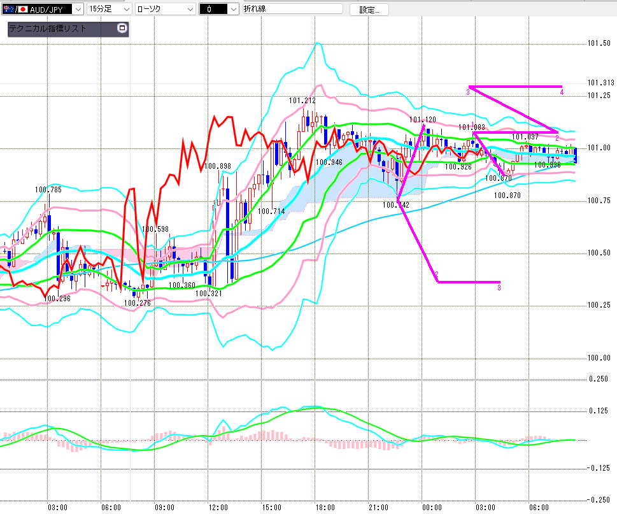Click the 00:00 time axis label
Viewport: 617px width, 514px height.
pyautogui.click(x=432, y=508)
